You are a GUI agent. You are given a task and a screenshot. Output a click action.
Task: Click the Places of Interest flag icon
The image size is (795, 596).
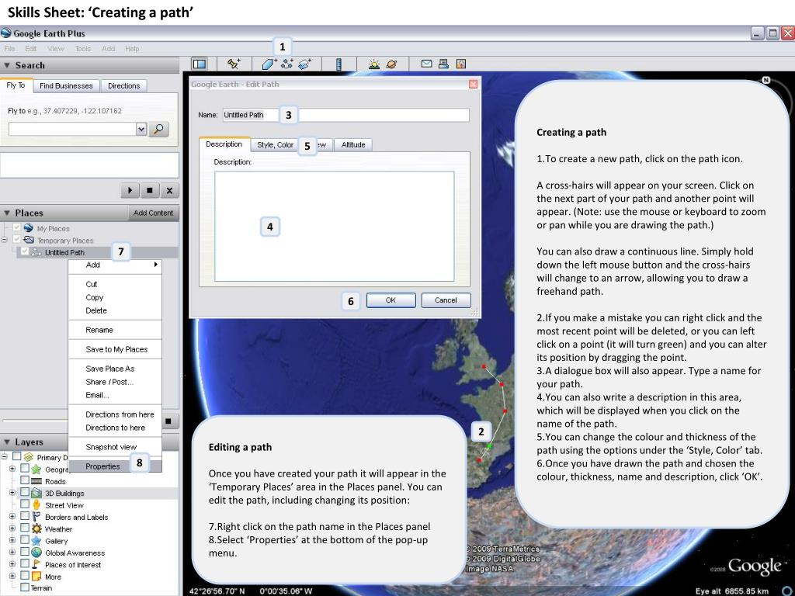point(36,564)
